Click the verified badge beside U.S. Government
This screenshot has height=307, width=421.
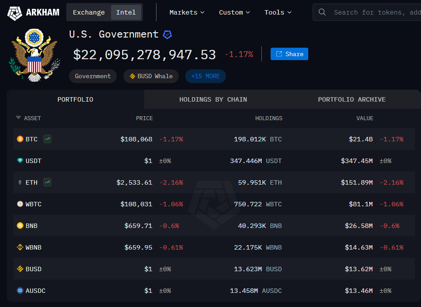168,34
